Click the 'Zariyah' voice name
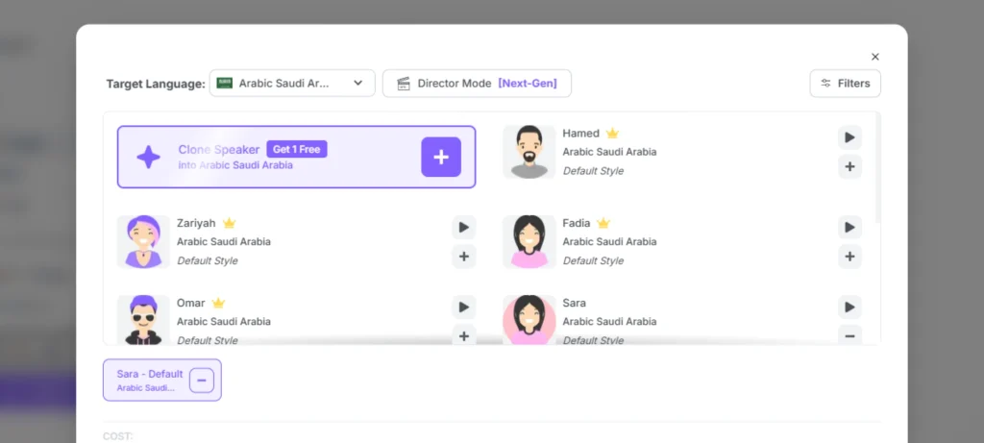This screenshot has height=443, width=984. 196,223
